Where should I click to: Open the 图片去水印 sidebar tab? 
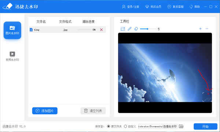coord(12,30)
